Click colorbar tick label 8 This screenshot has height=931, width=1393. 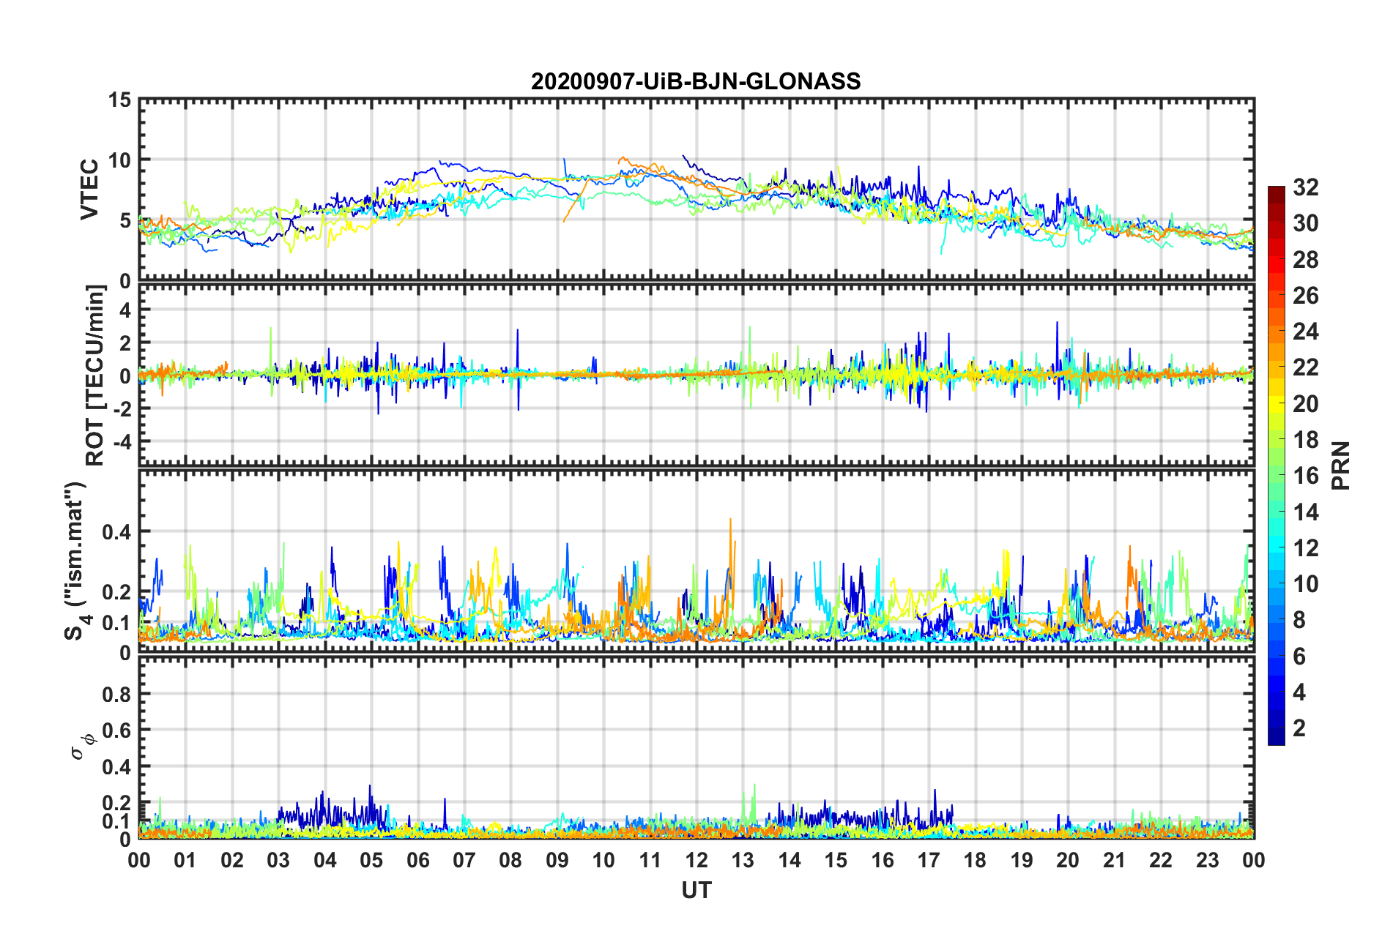coord(1299,620)
